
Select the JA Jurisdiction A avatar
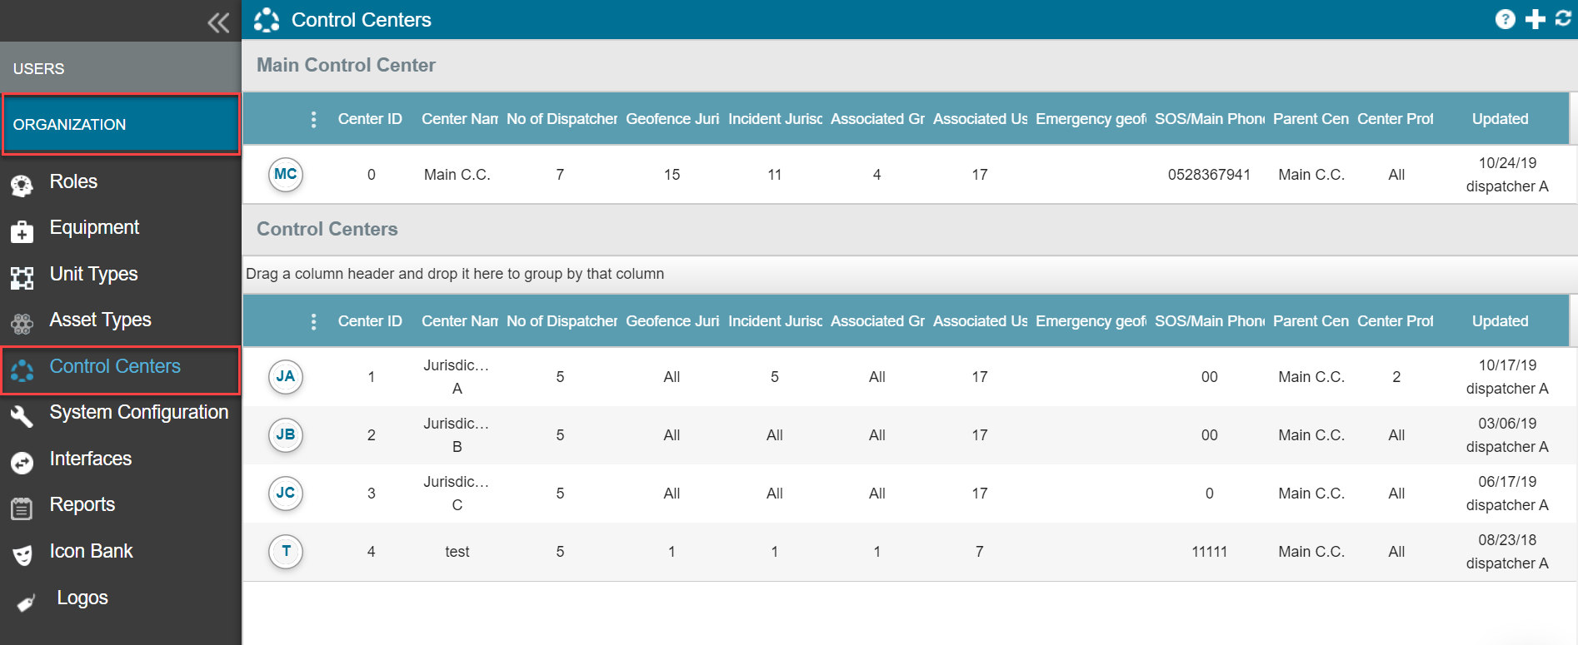coord(286,377)
